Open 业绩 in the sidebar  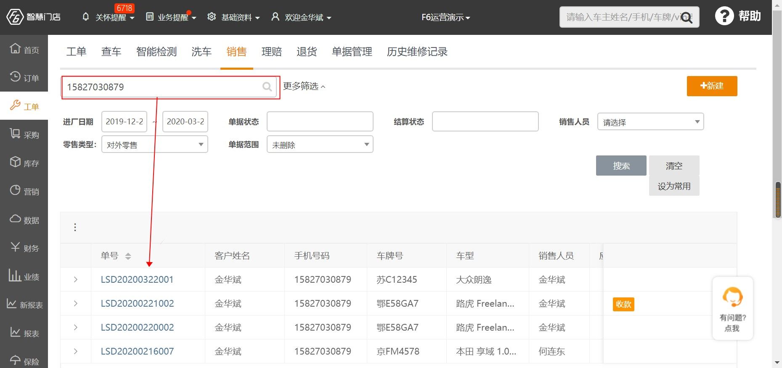pyautogui.click(x=24, y=276)
